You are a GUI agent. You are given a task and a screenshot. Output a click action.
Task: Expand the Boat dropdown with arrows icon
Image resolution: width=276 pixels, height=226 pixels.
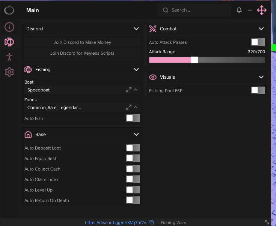point(129,90)
